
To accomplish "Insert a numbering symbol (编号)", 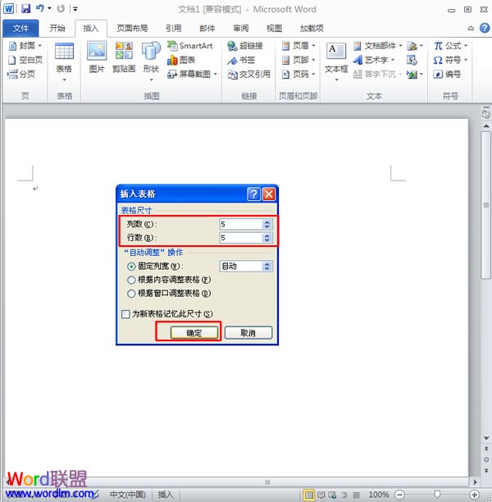I will (447, 75).
